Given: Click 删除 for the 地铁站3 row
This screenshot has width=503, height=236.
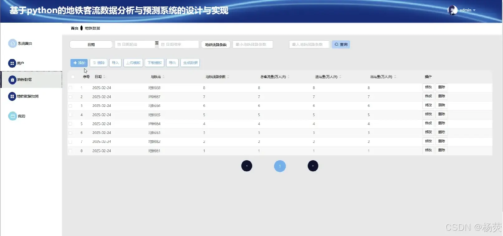Looking at the screenshot, I should [442, 132].
